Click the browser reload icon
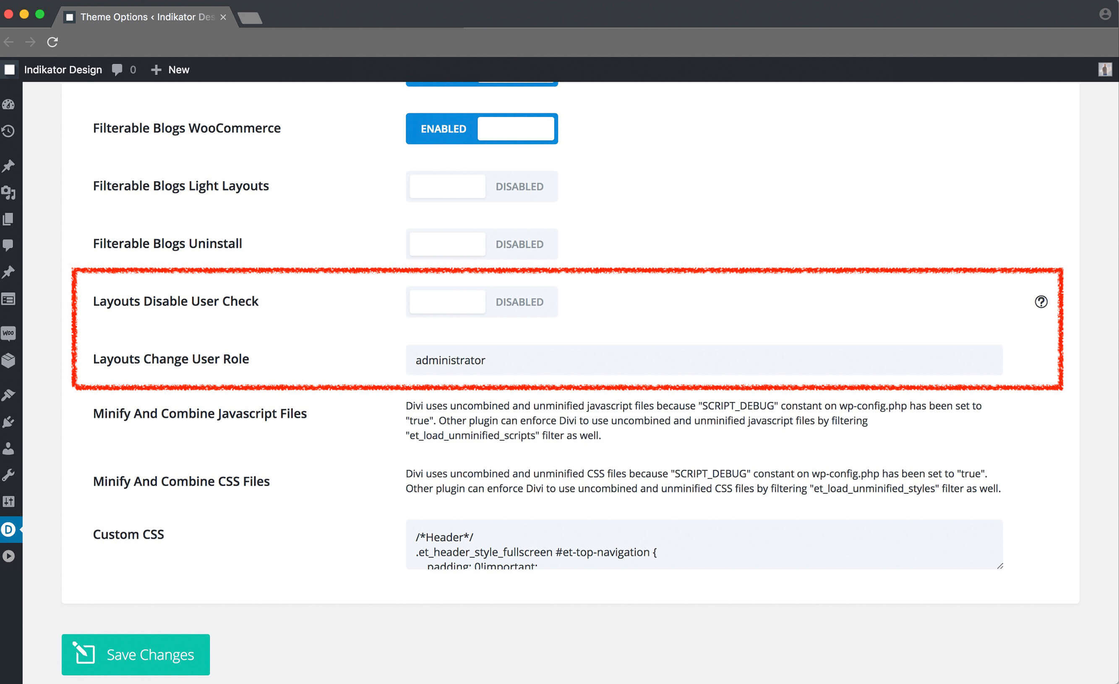The height and width of the screenshot is (684, 1119). 52,42
